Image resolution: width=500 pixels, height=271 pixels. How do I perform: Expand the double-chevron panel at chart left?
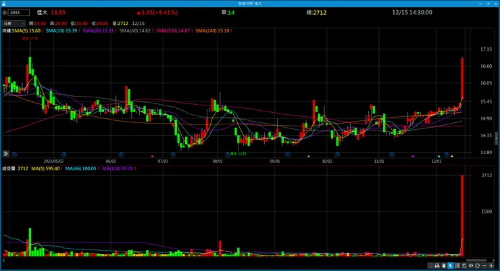[5, 153]
